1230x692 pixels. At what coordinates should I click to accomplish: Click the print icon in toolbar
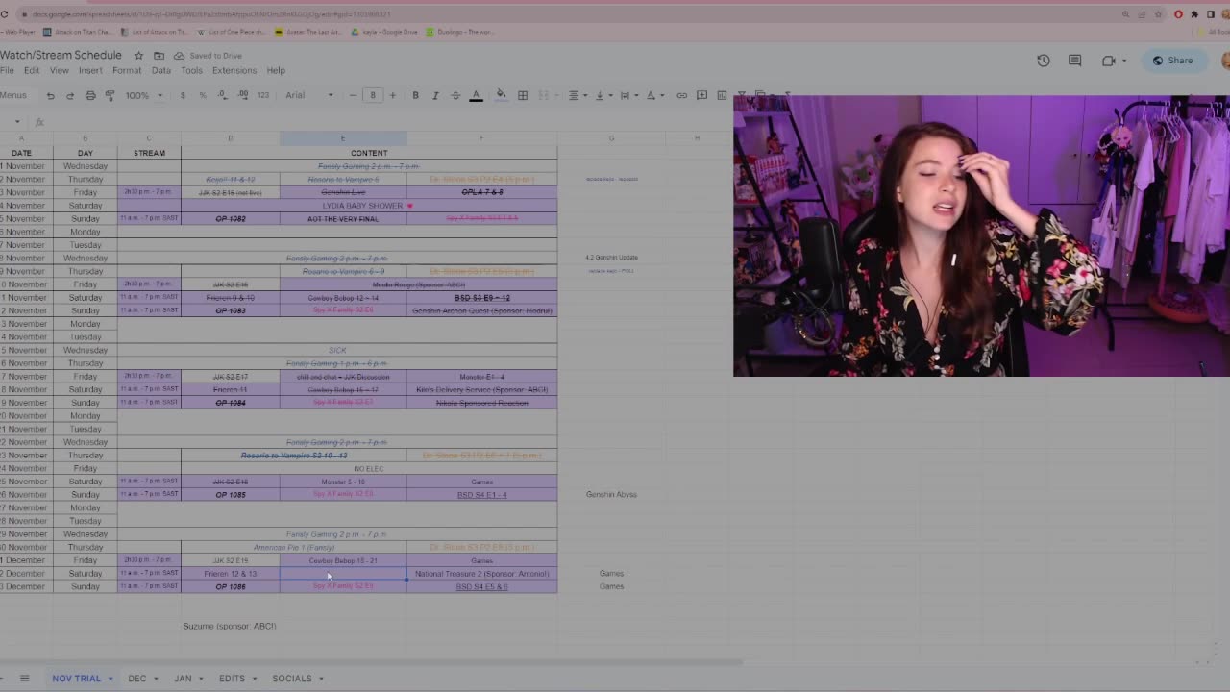point(90,95)
